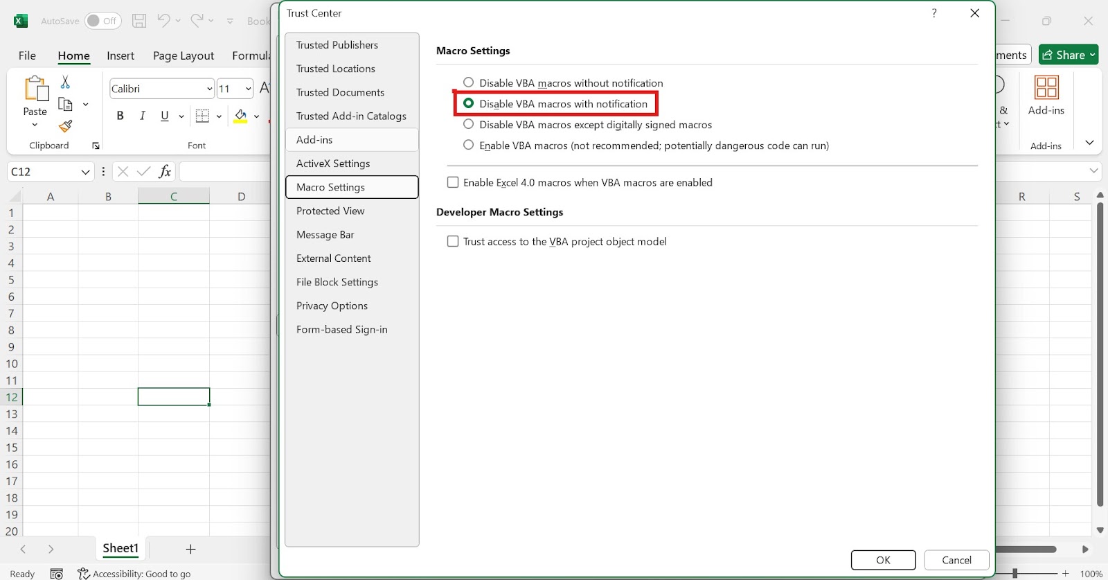
Task: Collapse the ribbon with chevron
Action: coord(1089,143)
